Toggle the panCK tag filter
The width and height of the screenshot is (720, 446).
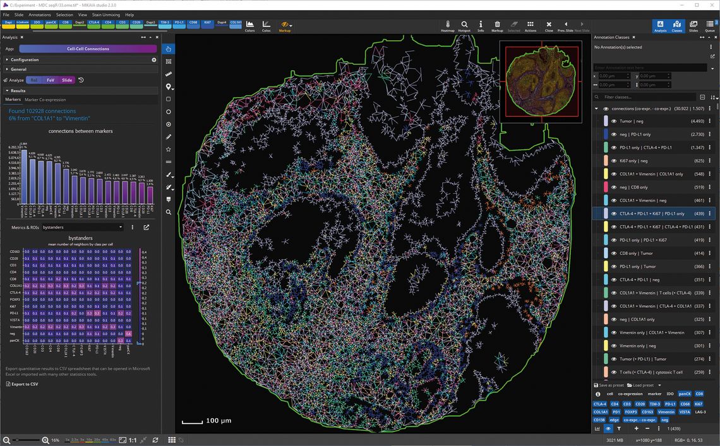pyautogui.click(x=684, y=394)
